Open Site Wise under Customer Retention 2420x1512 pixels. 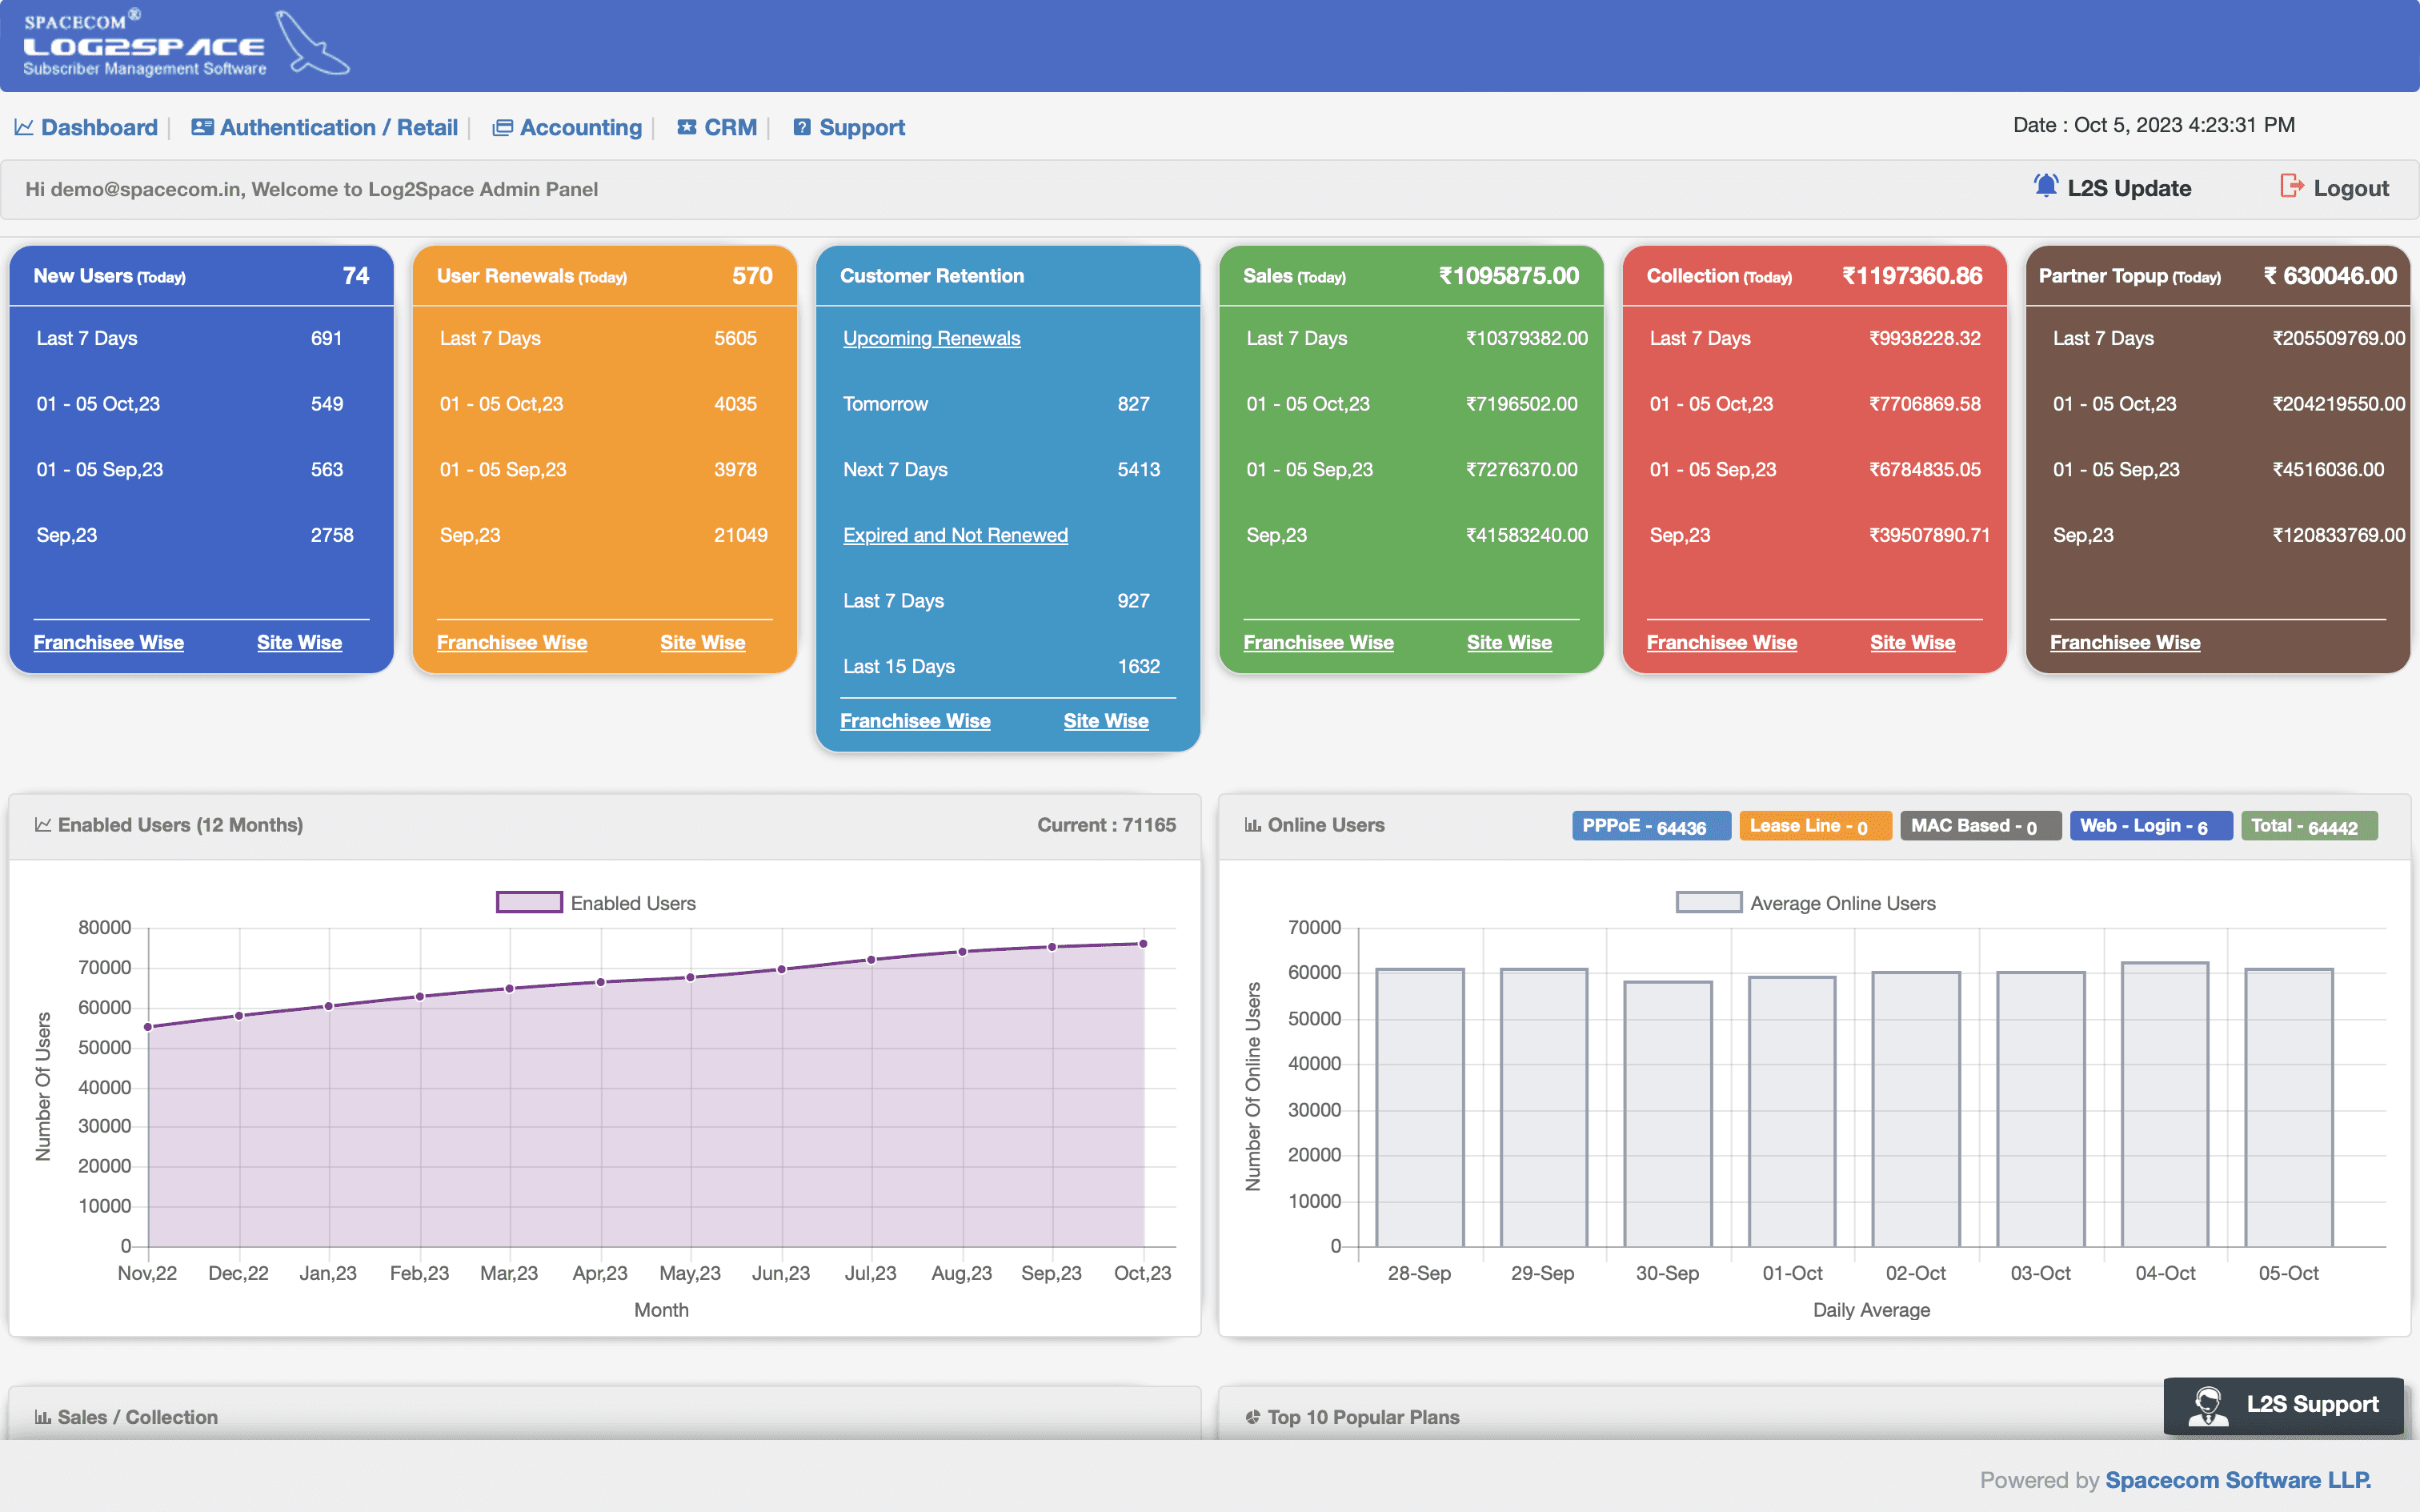[x=1105, y=721]
